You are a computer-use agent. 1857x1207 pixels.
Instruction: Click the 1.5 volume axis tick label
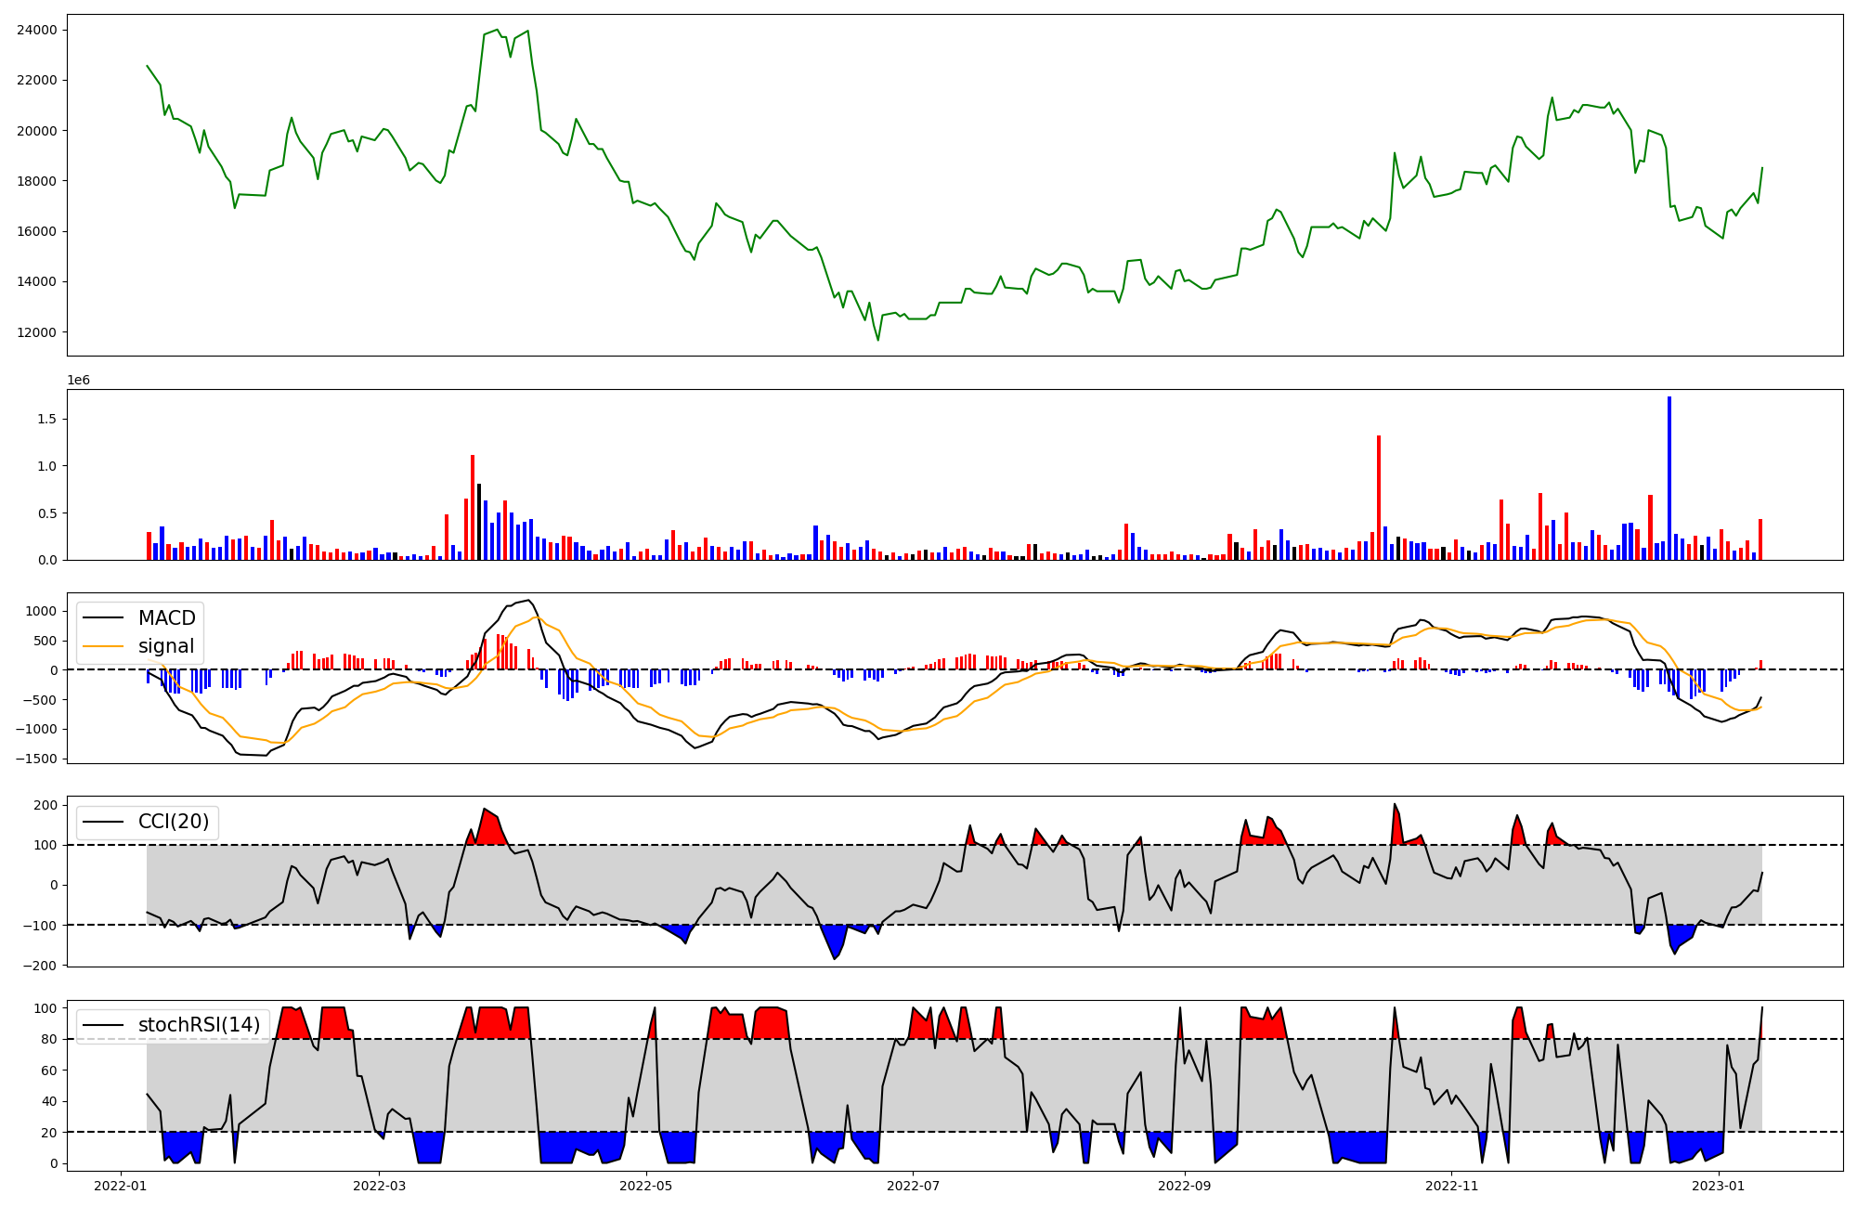(46, 420)
